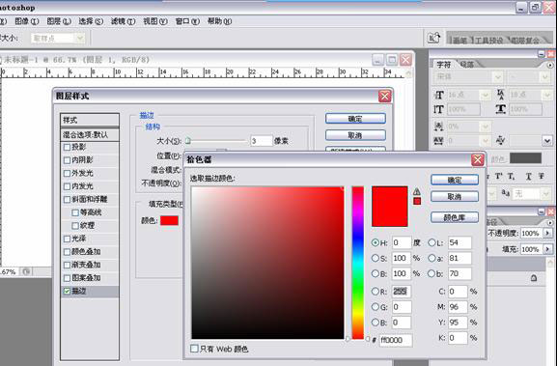The width and height of the screenshot is (557, 366).
Task: Enable the 图案叠加 pattern overlay checkbox
Action: (x=67, y=278)
